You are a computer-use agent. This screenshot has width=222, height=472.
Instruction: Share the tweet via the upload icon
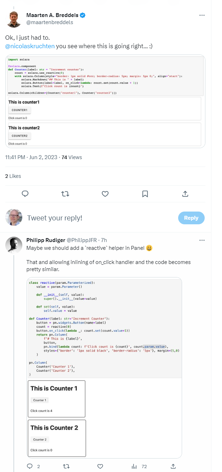(x=185, y=194)
